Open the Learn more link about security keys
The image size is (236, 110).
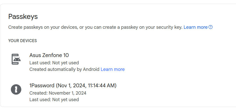tap(195, 27)
